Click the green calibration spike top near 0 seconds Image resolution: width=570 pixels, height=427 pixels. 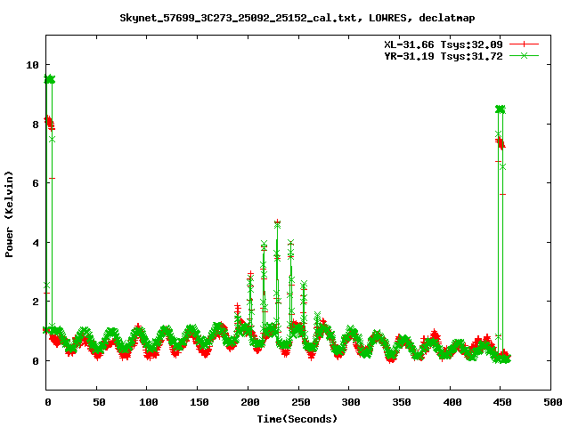pos(50,79)
